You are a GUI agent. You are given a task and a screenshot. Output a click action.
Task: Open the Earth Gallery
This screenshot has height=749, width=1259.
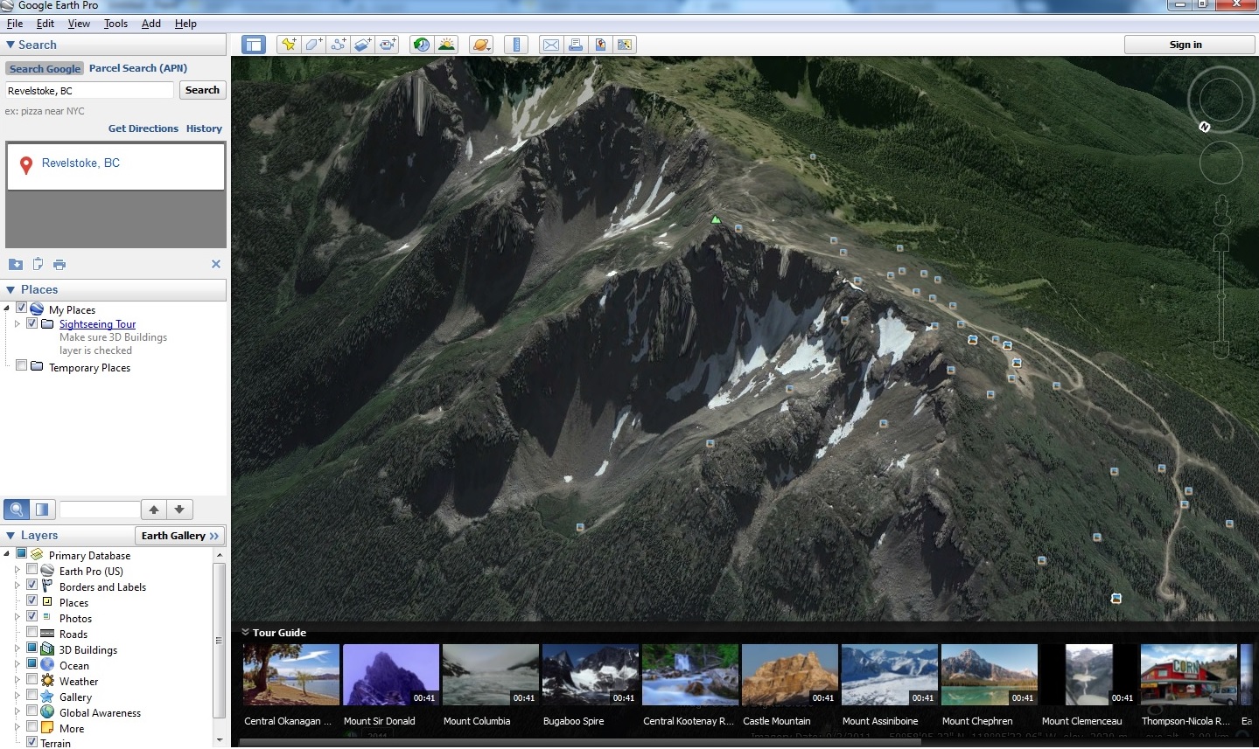click(x=180, y=536)
